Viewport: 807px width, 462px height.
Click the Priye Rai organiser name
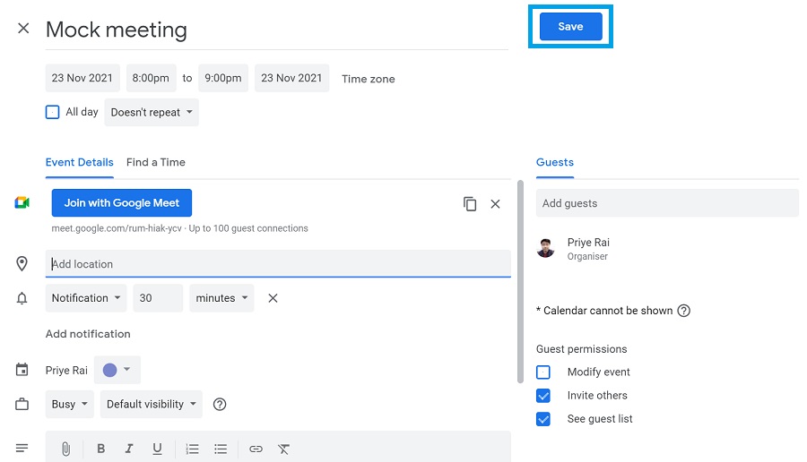click(588, 243)
